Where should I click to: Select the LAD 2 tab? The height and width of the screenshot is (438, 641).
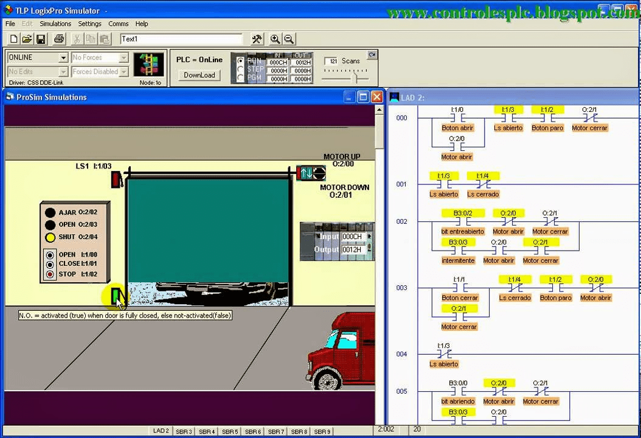[x=161, y=431]
